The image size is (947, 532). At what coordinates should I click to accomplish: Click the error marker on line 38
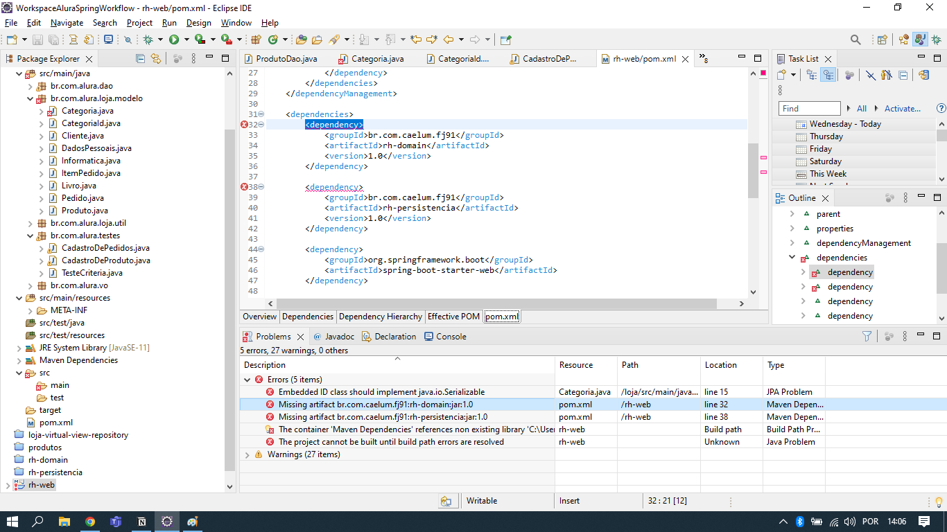244,187
